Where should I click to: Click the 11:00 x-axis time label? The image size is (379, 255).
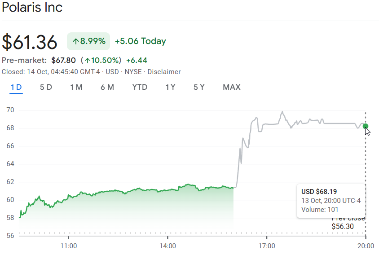click(68, 246)
